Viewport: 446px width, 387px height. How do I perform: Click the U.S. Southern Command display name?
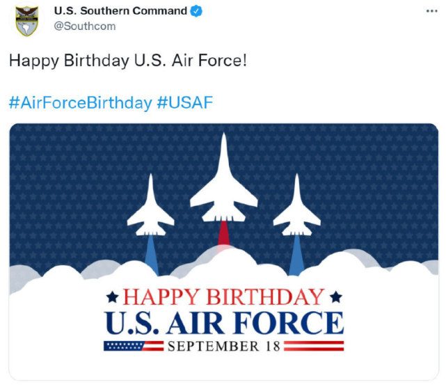coord(120,11)
